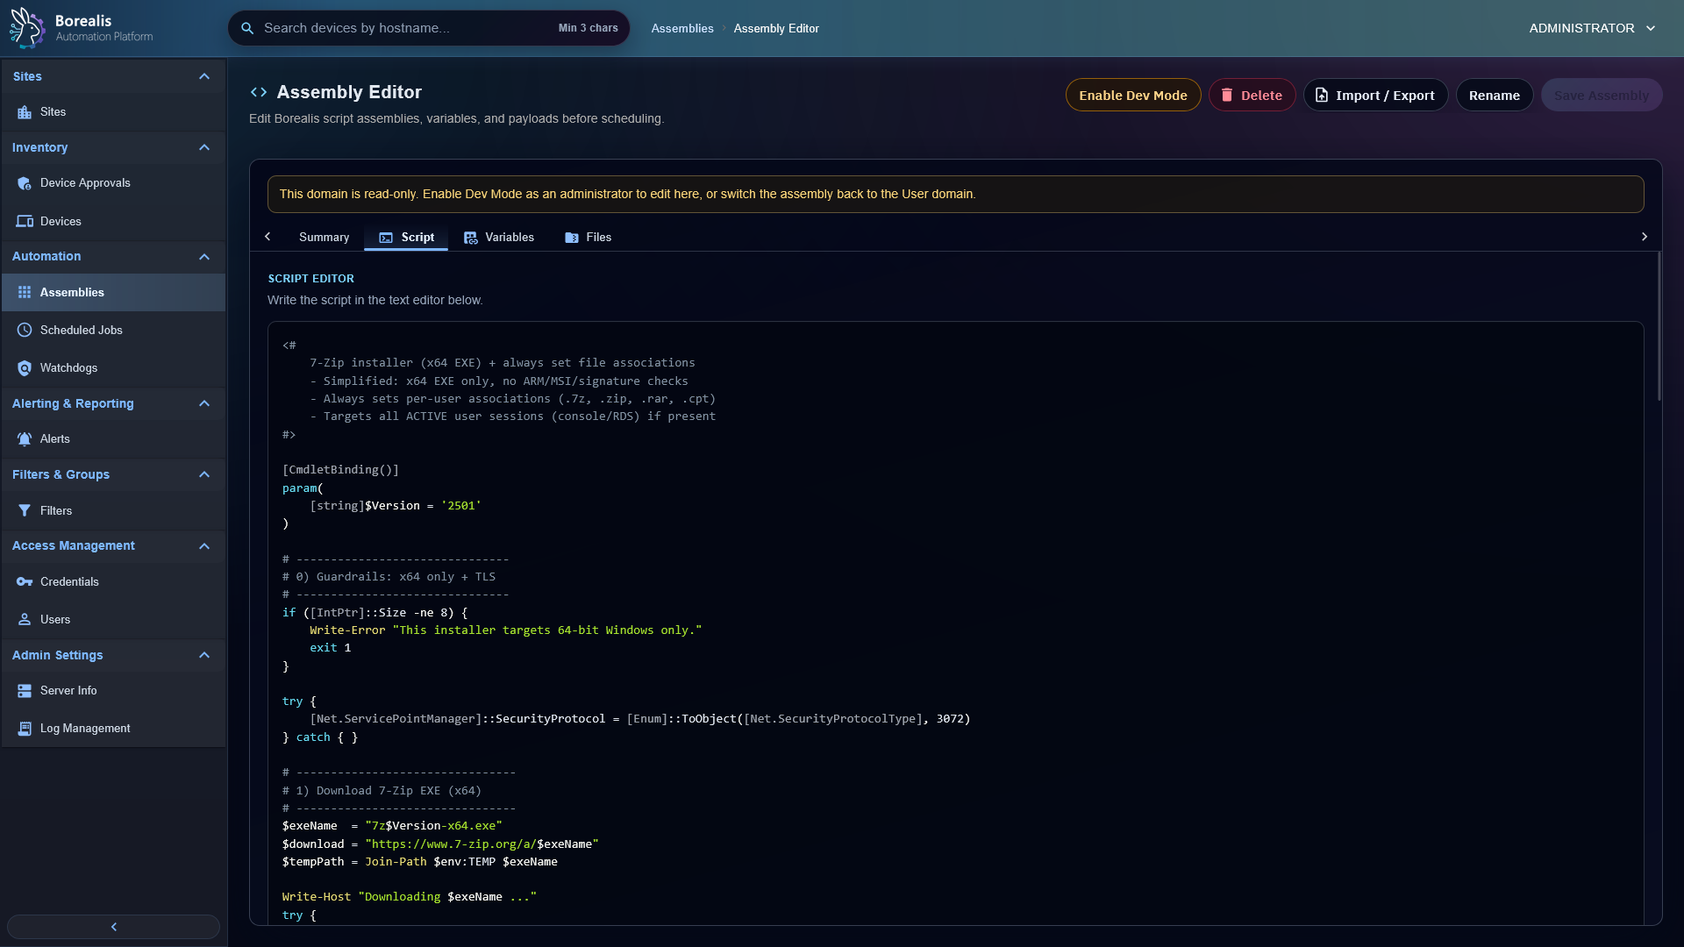
Task: Click the Filters funnel icon
Action: coord(25,510)
